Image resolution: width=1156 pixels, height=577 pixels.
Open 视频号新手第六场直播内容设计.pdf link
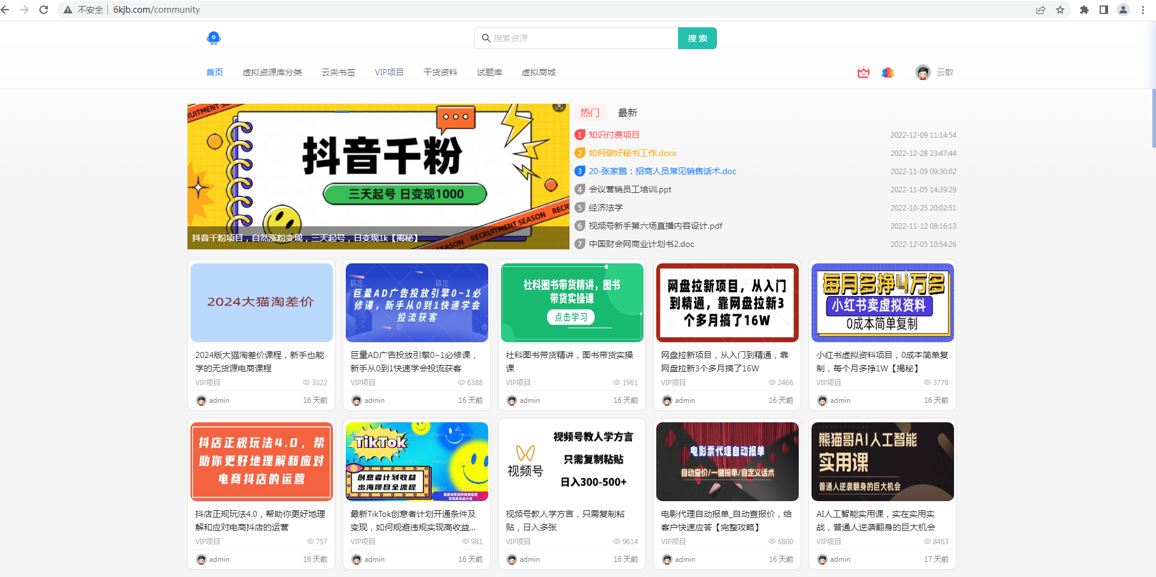click(x=656, y=226)
